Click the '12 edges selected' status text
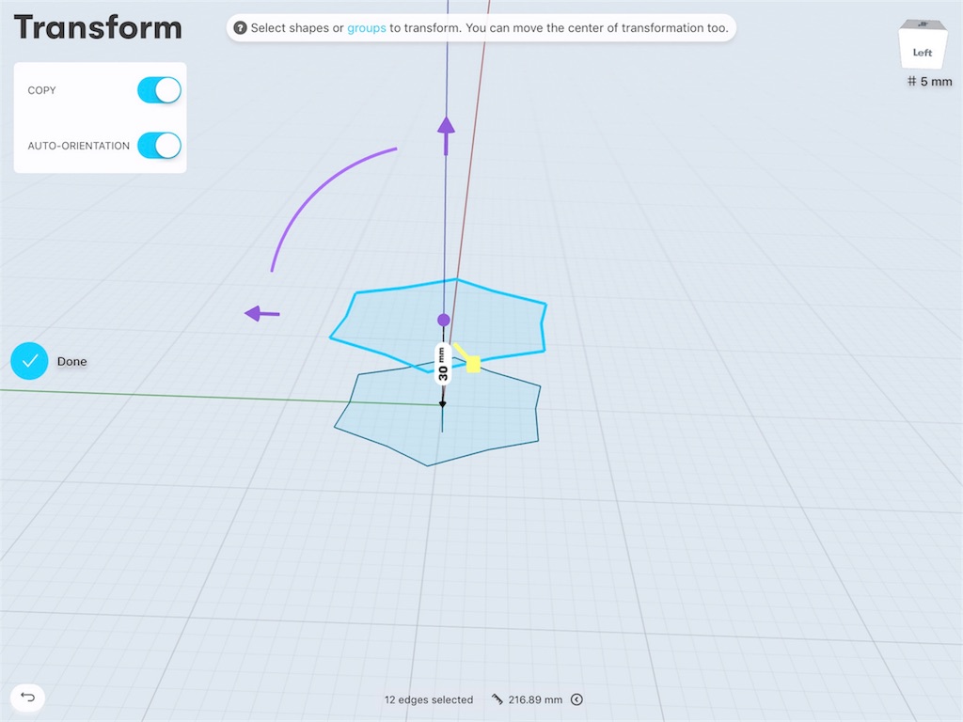Image resolution: width=963 pixels, height=722 pixels. pos(429,699)
